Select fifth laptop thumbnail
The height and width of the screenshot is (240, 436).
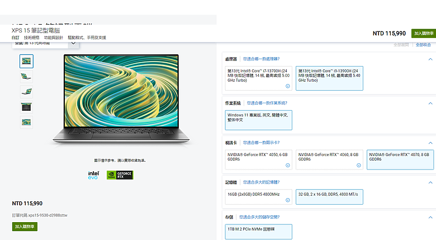[26, 122]
